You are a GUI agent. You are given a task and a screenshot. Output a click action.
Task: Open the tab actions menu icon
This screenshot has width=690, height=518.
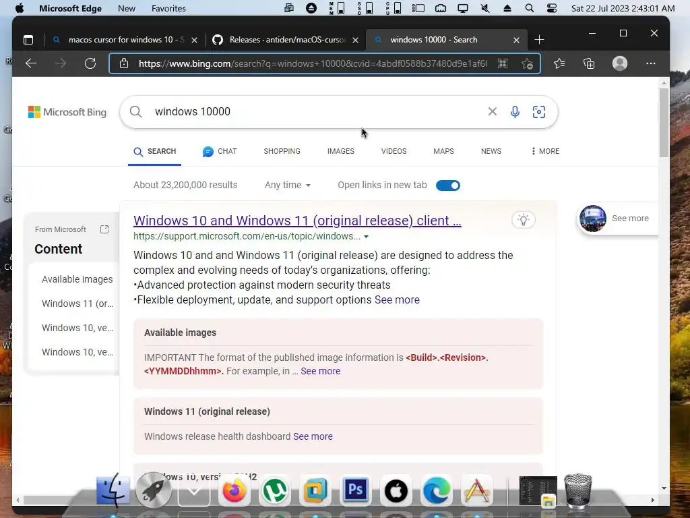tap(28, 40)
